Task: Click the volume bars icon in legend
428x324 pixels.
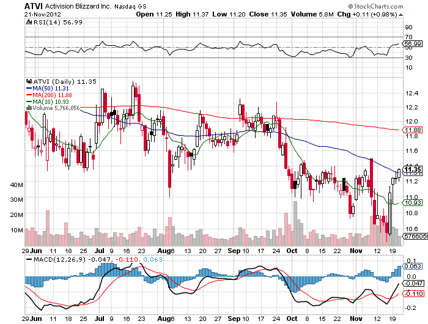Action: coord(29,108)
